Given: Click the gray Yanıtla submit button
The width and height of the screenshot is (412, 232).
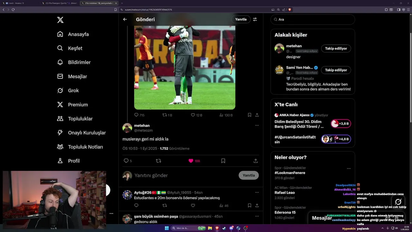Looking at the screenshot, I should [x=248, y=175].
